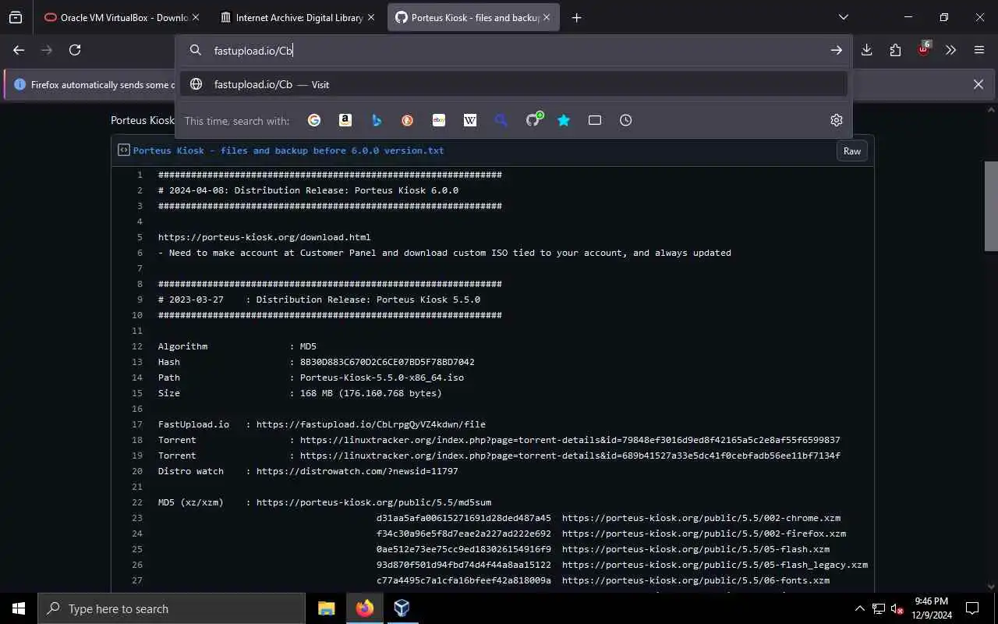Image resolution: width=998 pixels, height=624 pixels.
Task: Click the Windows taskbar search box
Action: (x=172, y=608)
